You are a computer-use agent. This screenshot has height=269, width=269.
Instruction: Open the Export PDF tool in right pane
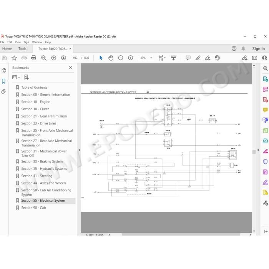(x=265, y=79)
